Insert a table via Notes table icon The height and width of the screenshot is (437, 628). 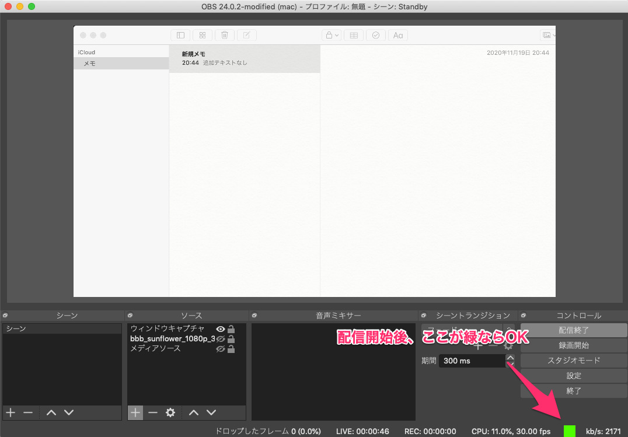pyautogui.click(x=354, y=35)
